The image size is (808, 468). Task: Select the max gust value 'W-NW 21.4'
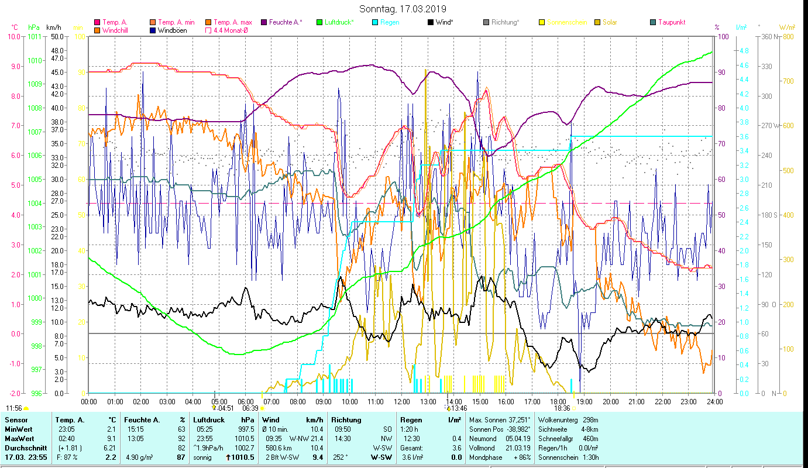coord(306,438)
